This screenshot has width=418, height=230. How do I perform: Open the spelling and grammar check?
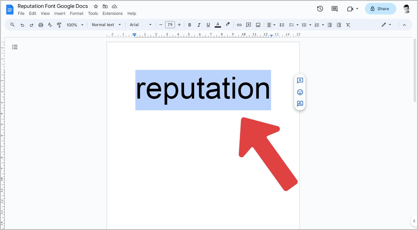tap(50, 25)
